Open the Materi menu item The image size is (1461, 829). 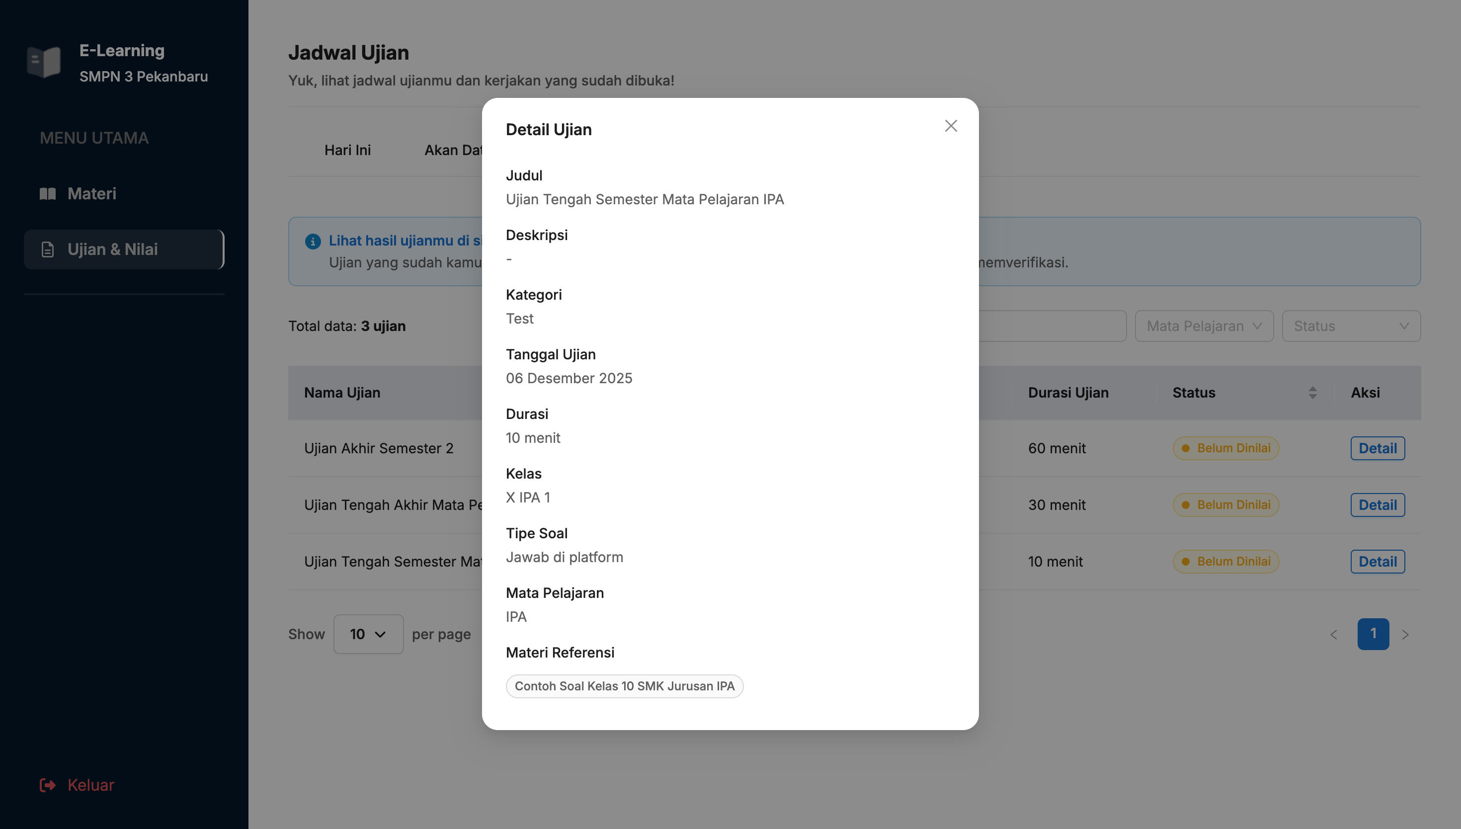point(91,194)
